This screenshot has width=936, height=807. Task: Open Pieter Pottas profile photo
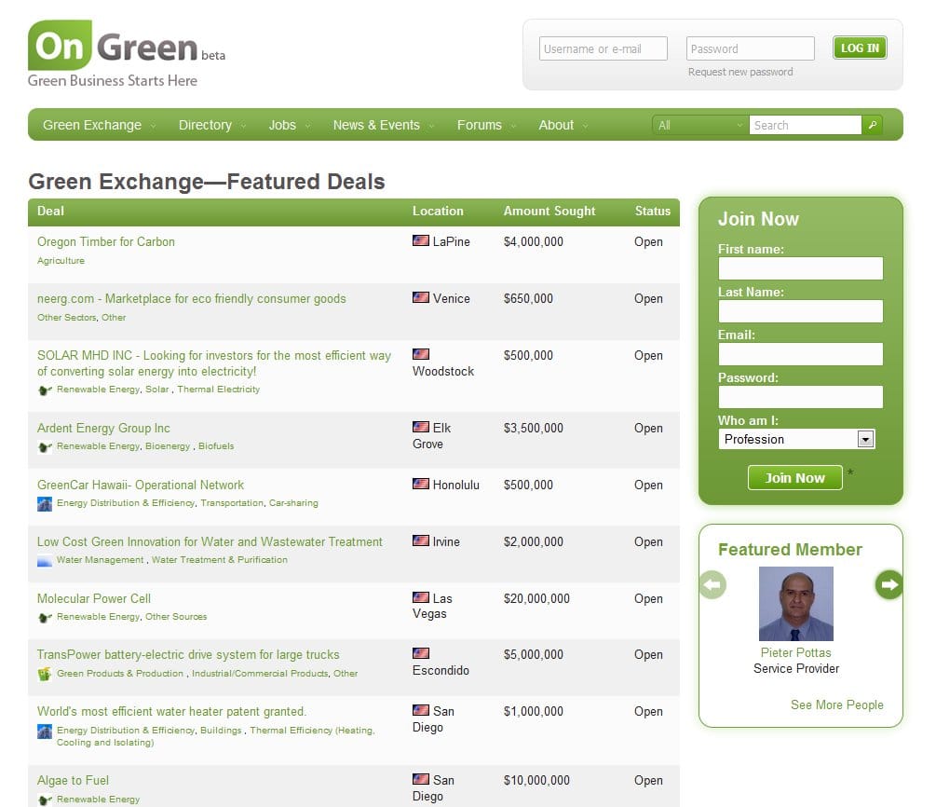tap(795, 603)
